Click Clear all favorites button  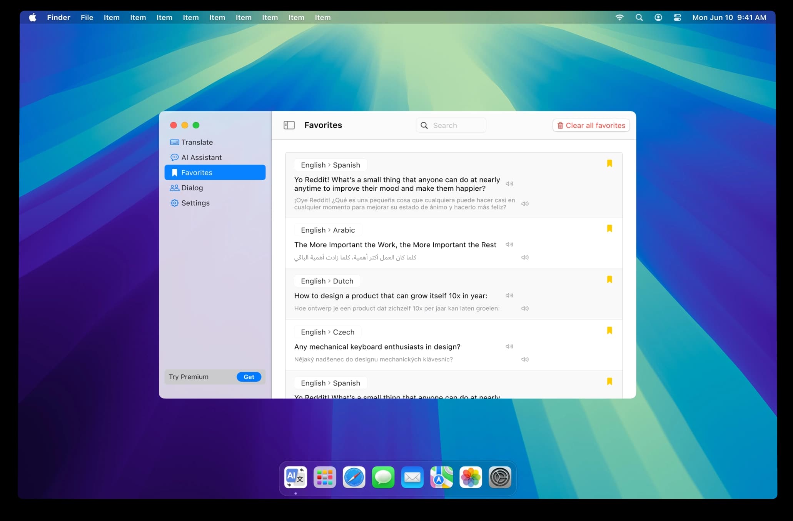click(591, 125)
